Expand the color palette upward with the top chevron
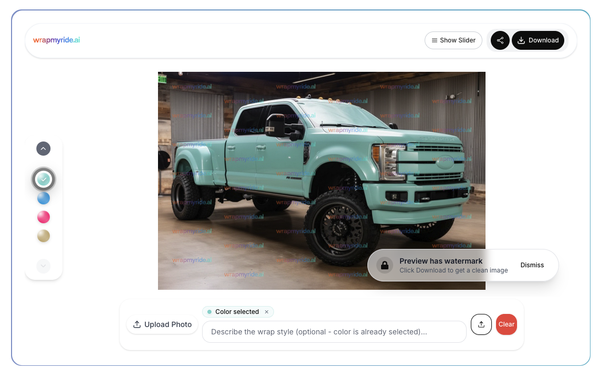Image resolution: width=601 pixels, height=381 pixels. click(x=43, y=148)
